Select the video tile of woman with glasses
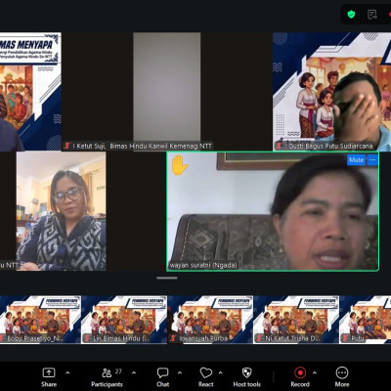This screenshot has width=391, height=391. 61,211
